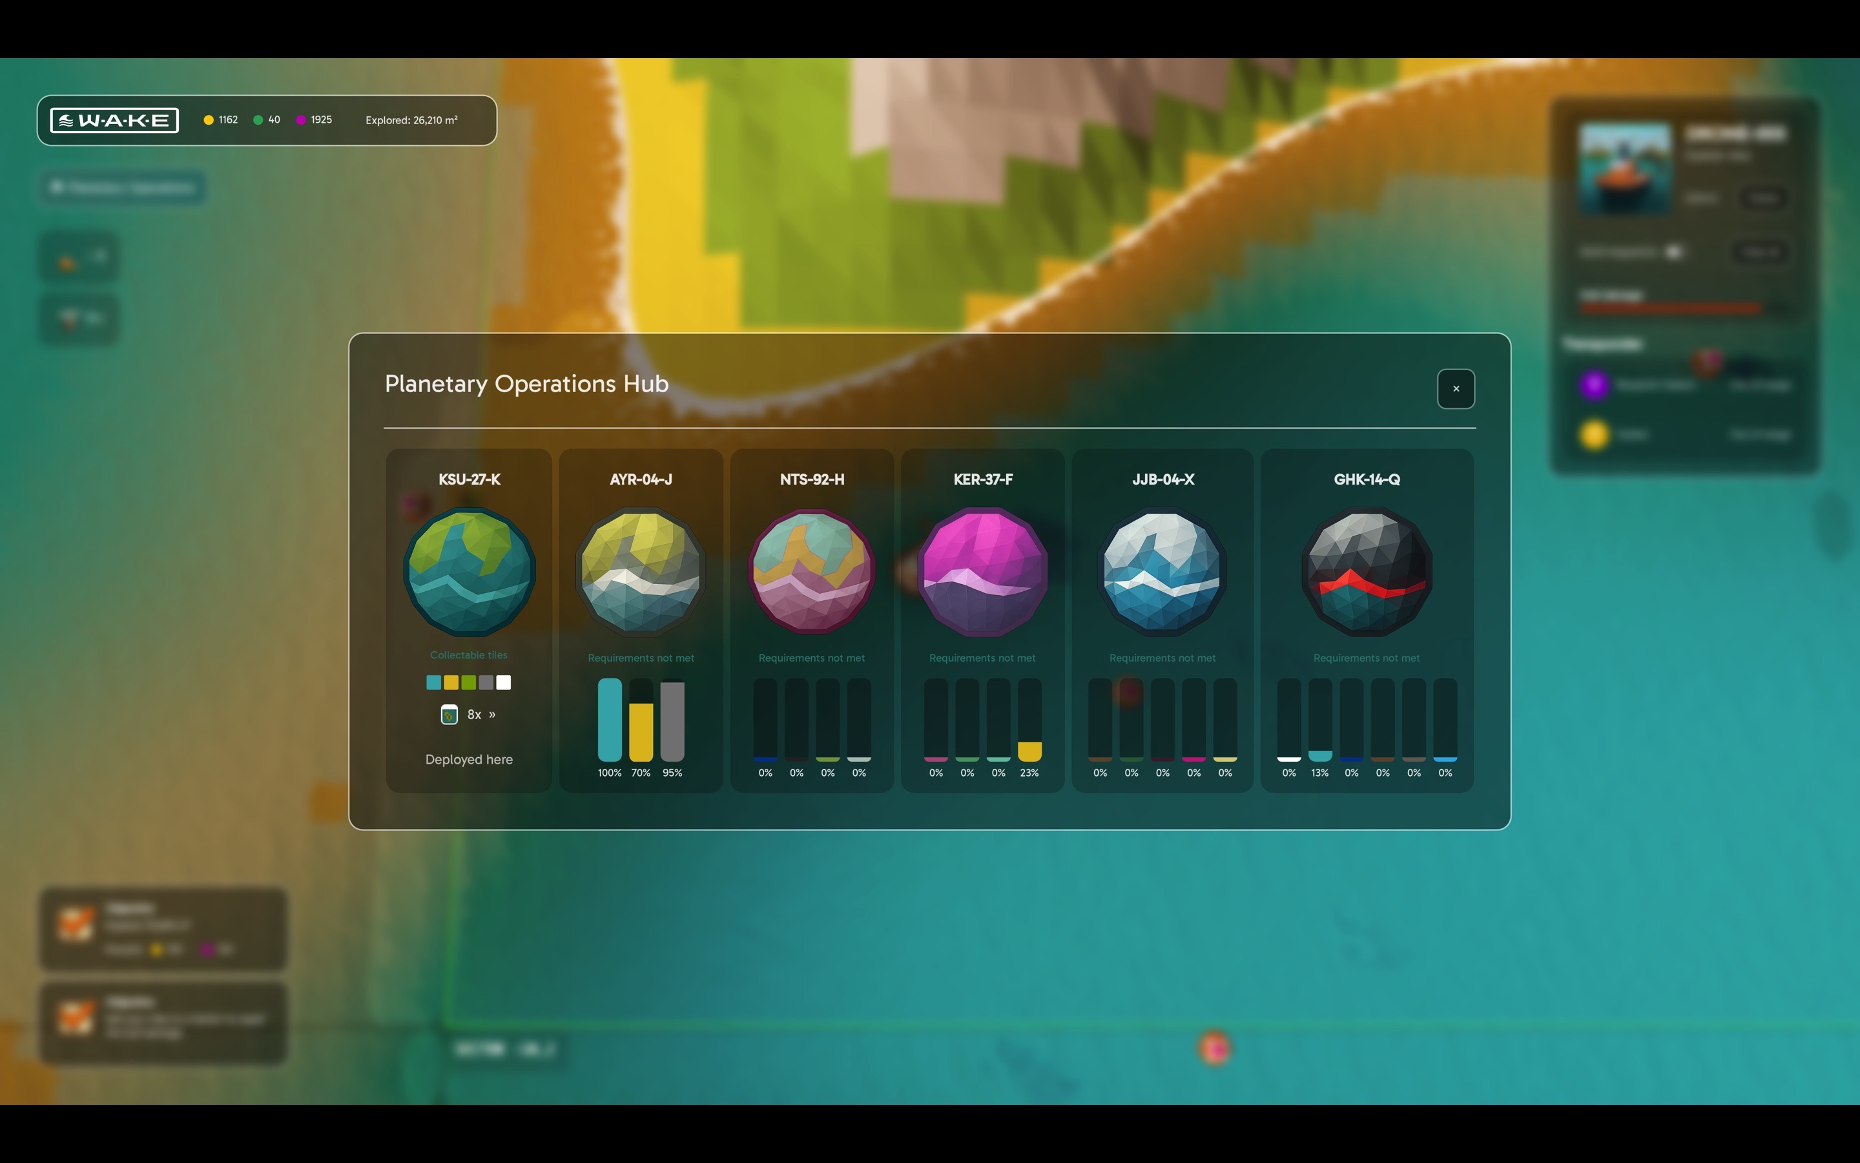Select the magenta KER-37-F planet icon
This screenshot has width=1860, height=1163.
pos(982,569)
